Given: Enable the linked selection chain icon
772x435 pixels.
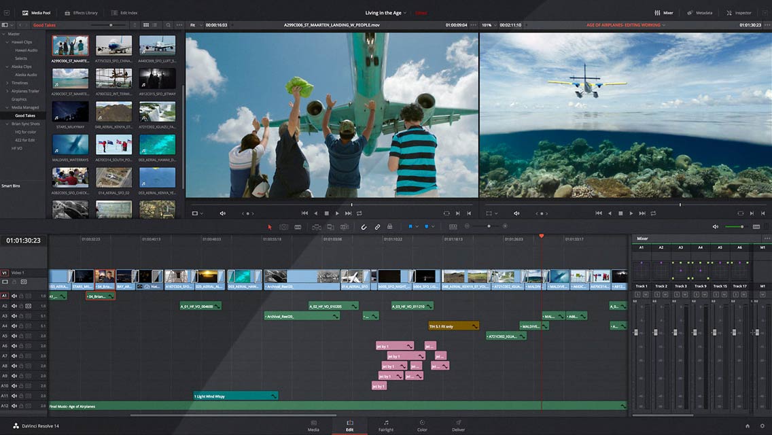Looking at the screenshot, I should point(378,226).
